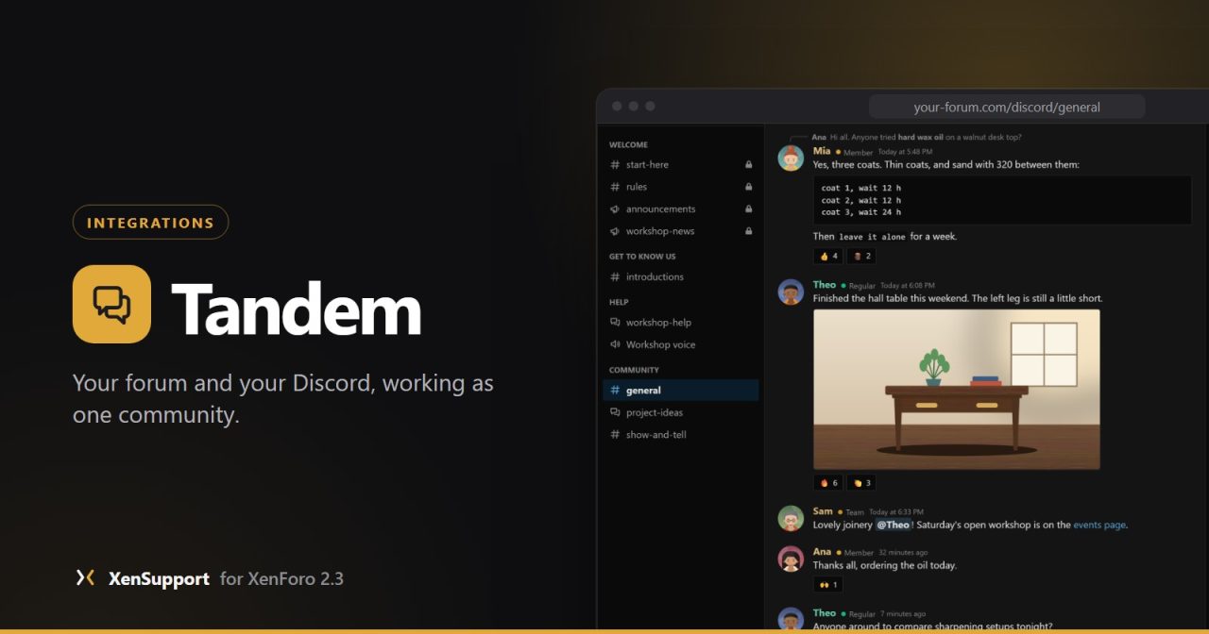Go to the introductions channel
This screenshot has height=634, width=1209.
click(x=680, y=276)
